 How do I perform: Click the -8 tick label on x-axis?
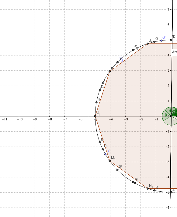pyautogui.click(x=50, y=119)
